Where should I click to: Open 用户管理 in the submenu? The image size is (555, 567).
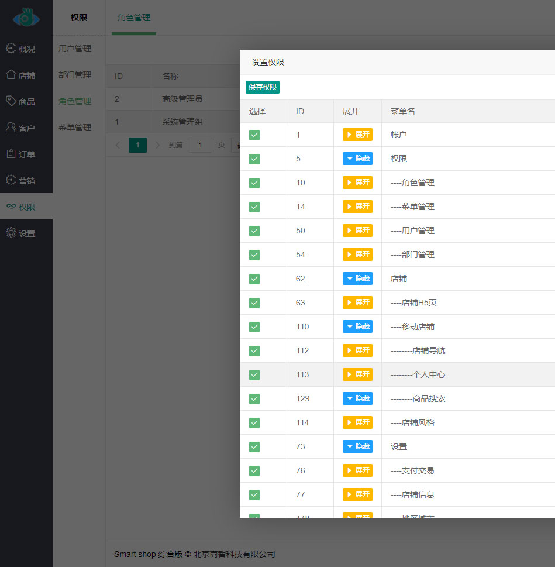tap(75, 49)
